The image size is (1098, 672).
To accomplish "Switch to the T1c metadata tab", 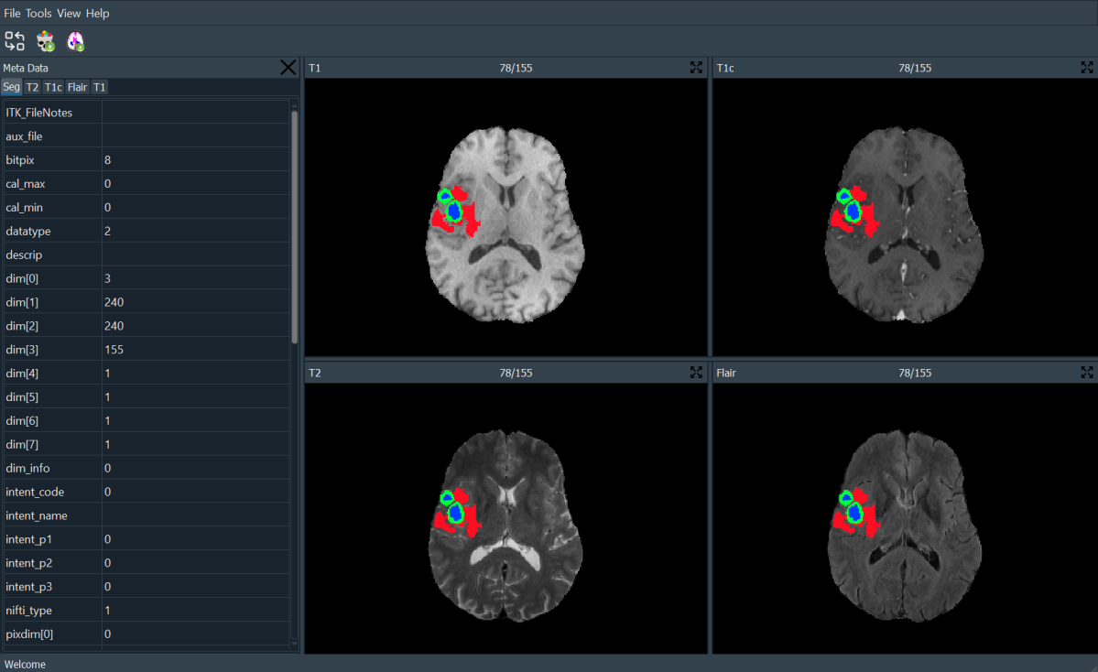I will (x=53, y=87).
